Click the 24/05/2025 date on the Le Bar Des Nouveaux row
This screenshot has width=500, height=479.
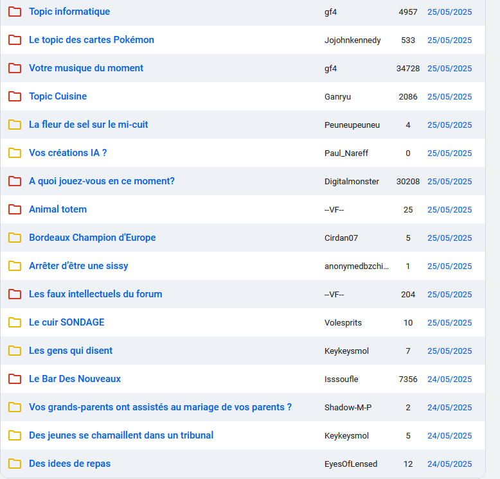(x=449, y=379)
